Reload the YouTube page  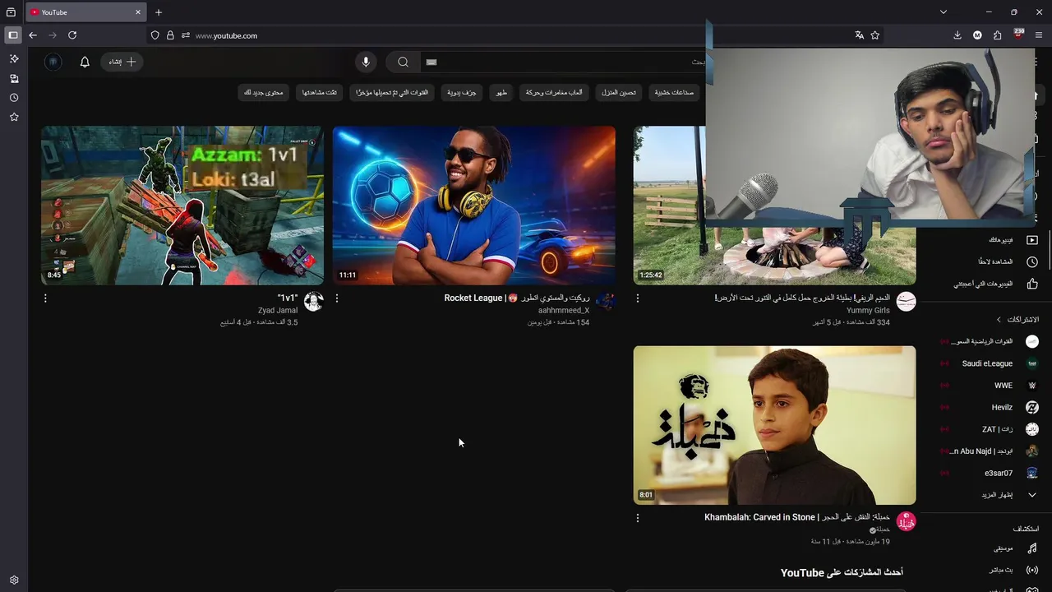click(72, 35)
